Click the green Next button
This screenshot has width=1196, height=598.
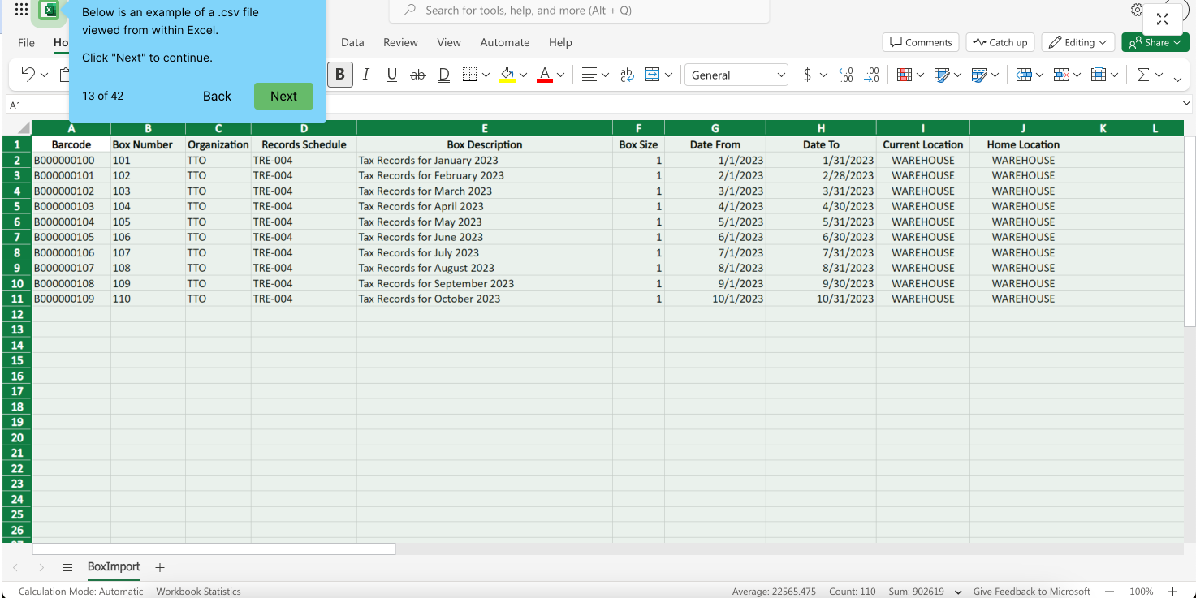[283, 96]
